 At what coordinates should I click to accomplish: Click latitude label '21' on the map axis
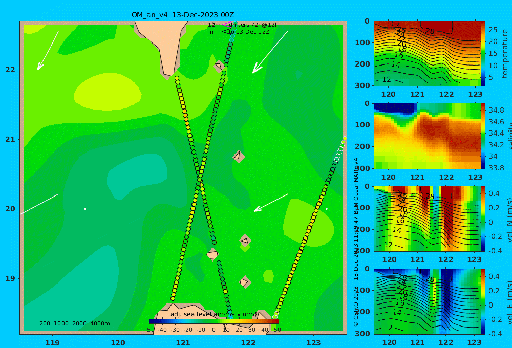tap(10, 139)
